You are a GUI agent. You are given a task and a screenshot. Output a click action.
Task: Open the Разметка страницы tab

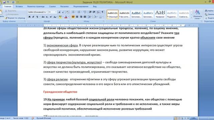[x=36, y=6]
